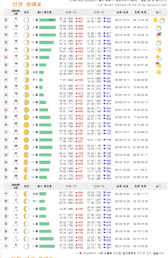Image resolution: width=168 pixels, height=258 pixels.
Task: Click the 간조시각 column header in April table
Action: coord(99,12)
